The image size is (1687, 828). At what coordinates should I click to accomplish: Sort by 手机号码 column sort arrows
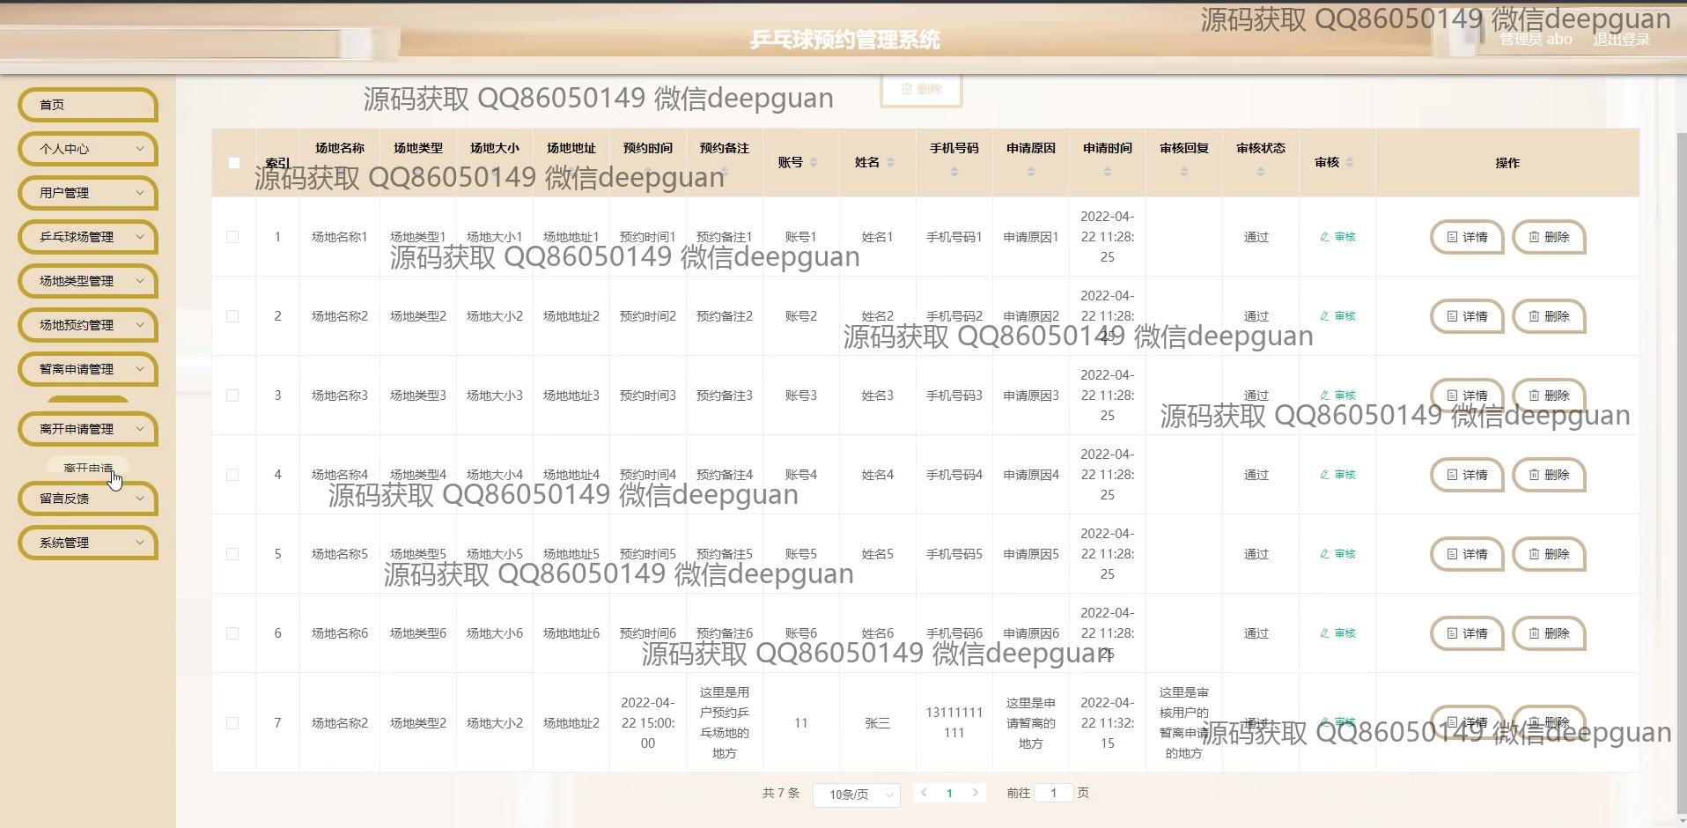[x=954, y=172]
